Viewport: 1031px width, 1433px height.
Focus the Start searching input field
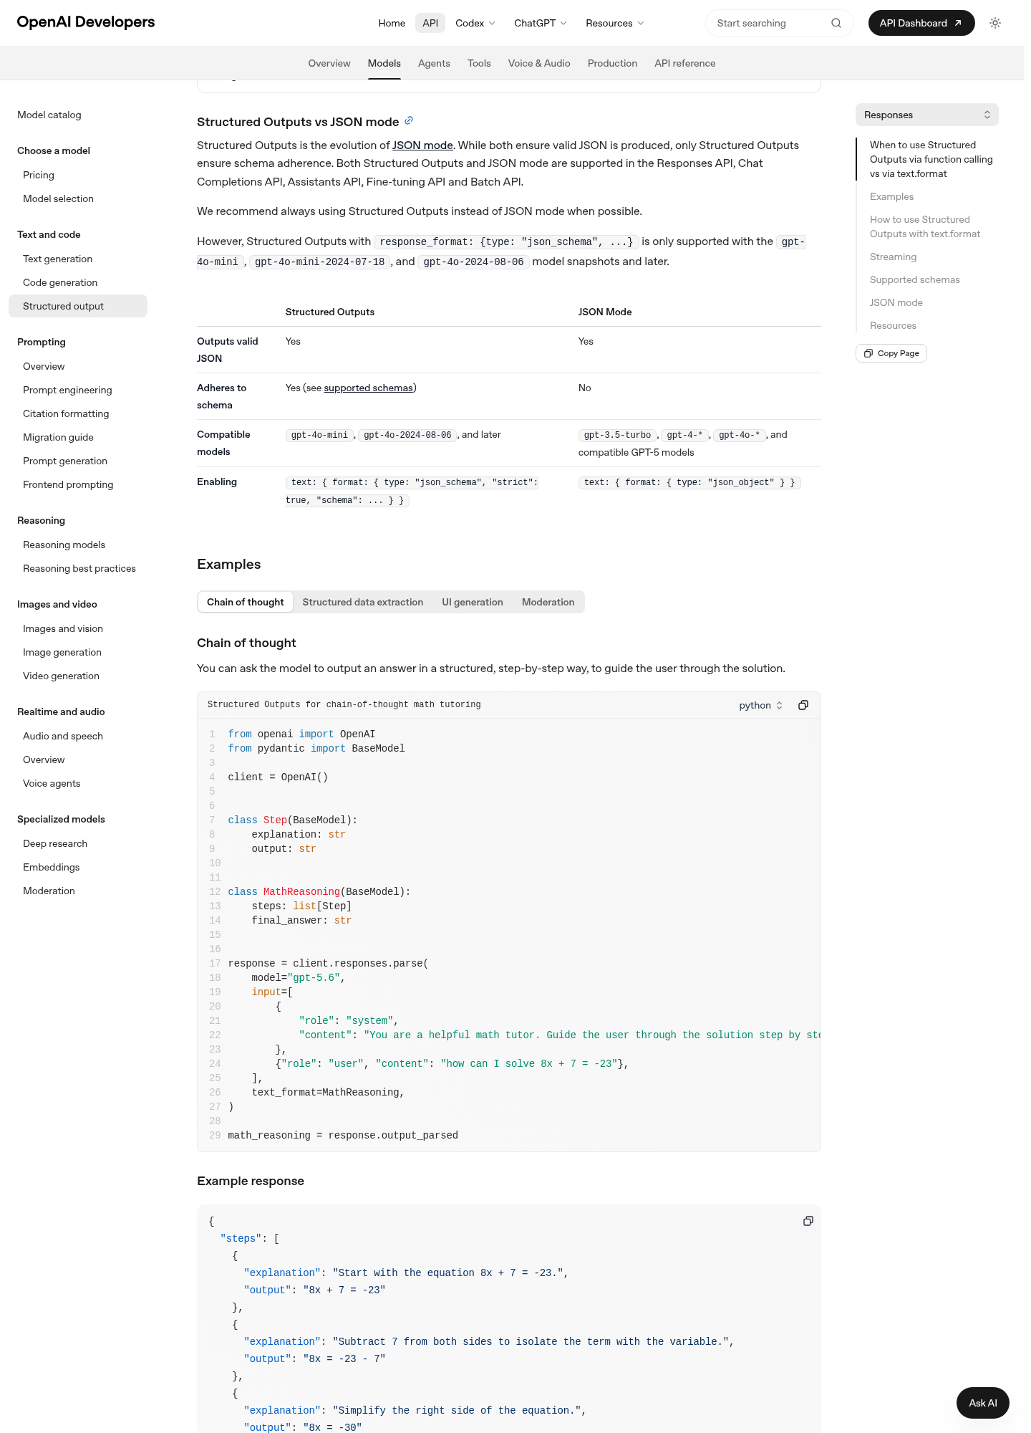pos(779,23)
